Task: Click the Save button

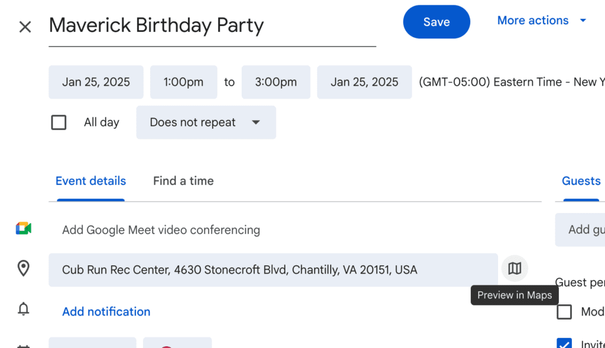Action: point(436,22)
